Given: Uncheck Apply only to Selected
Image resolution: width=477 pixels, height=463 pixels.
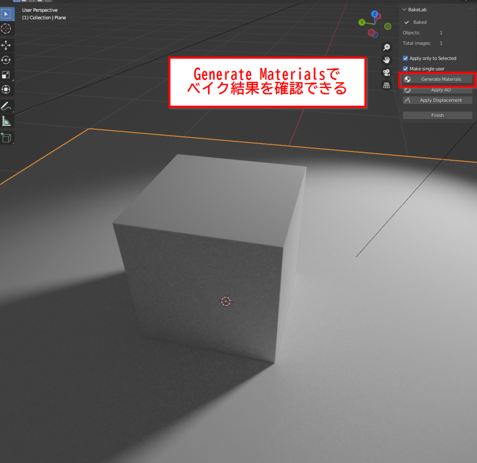Looking at the screenshot, I should (x=405, y=58).
